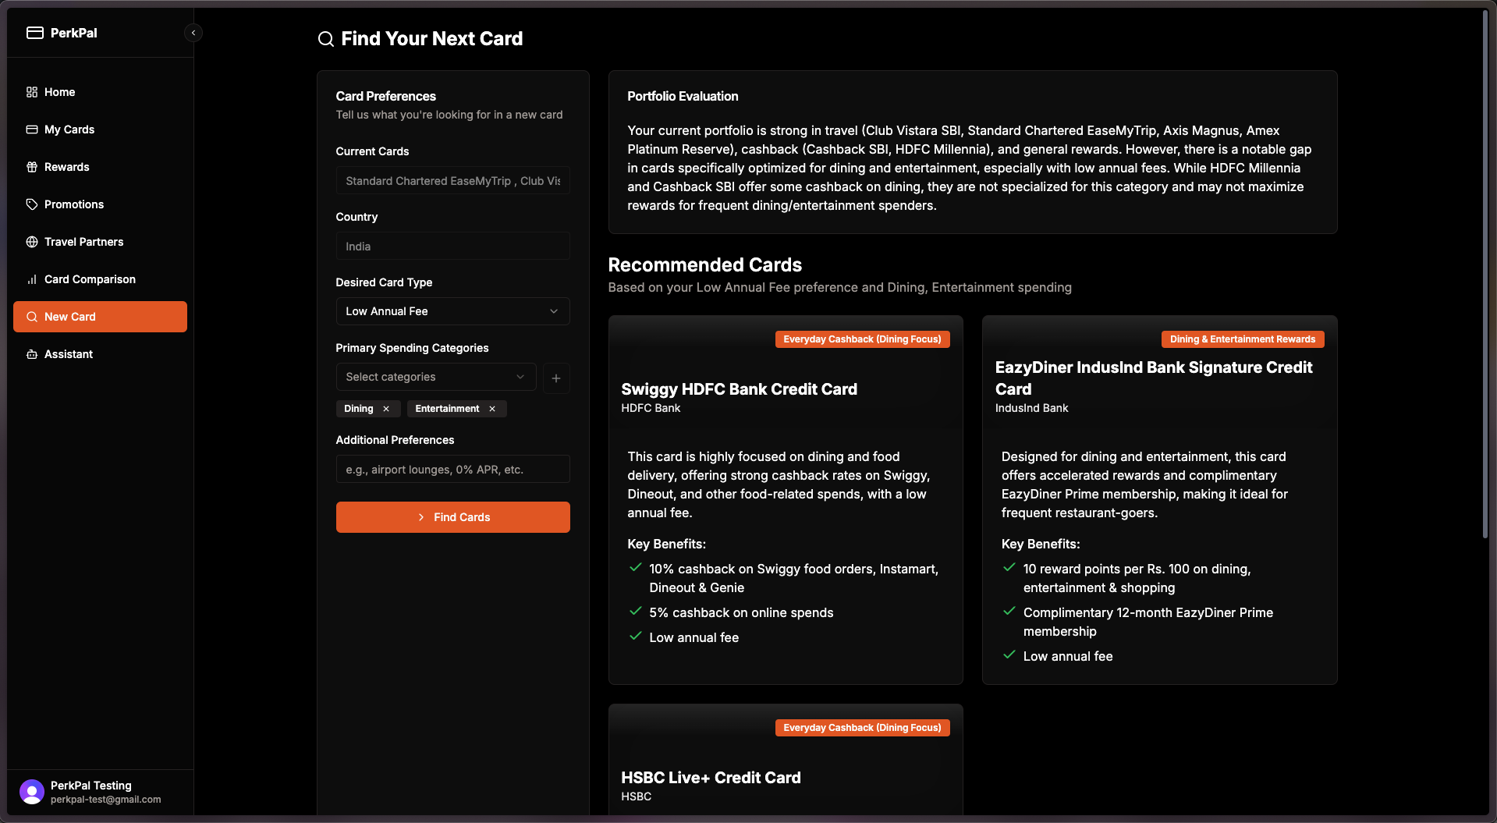Click the Current Cards input field
The height and width of the screenshot is (823, 1497).
[x=452, y=181]
